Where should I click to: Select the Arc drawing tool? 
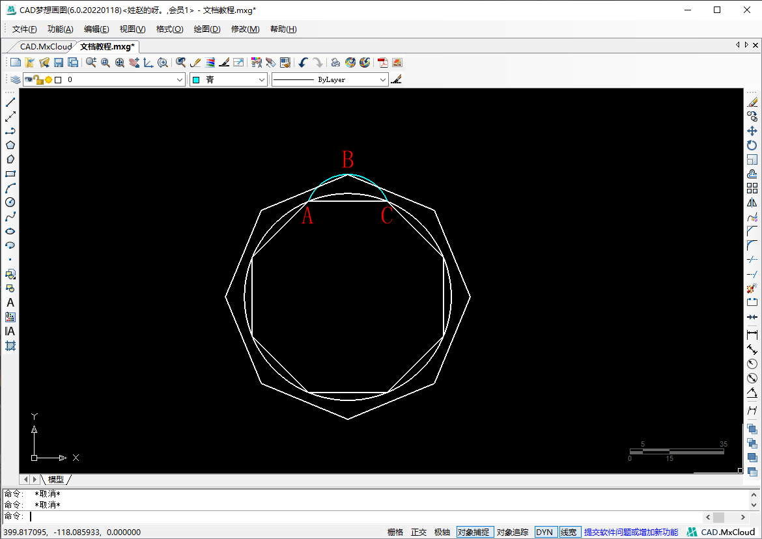[x=10, y=188]
